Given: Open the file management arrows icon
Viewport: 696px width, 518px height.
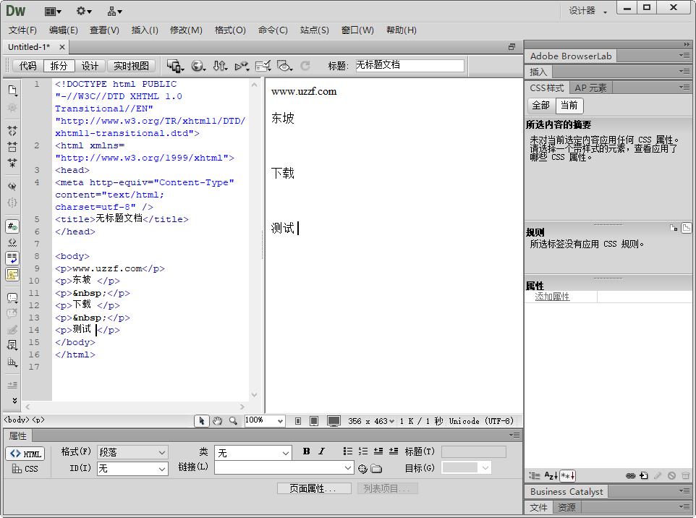Looking at the screenshot, I should 220,66.
